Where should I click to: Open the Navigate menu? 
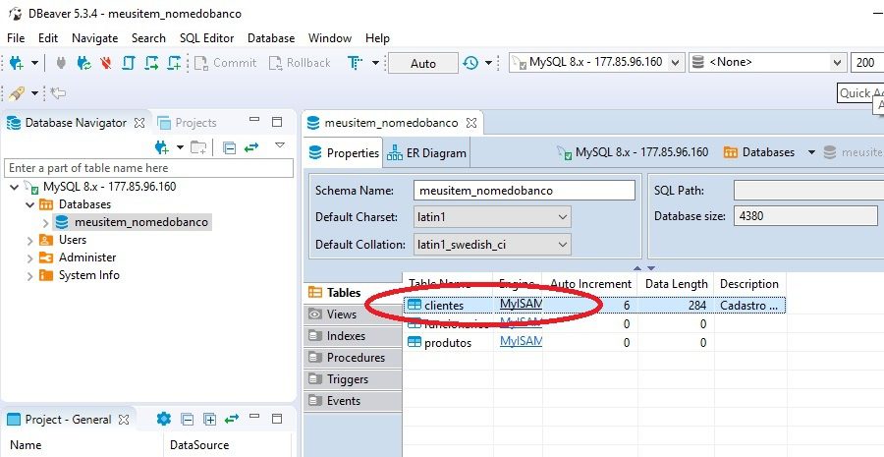pyautogui.click(x=94, y=38)
